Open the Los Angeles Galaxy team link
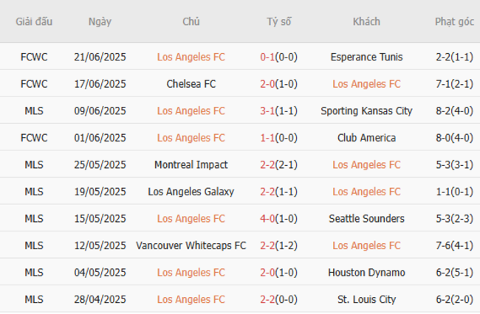This screenshot has height=314, width=480. tap(191, 192)
